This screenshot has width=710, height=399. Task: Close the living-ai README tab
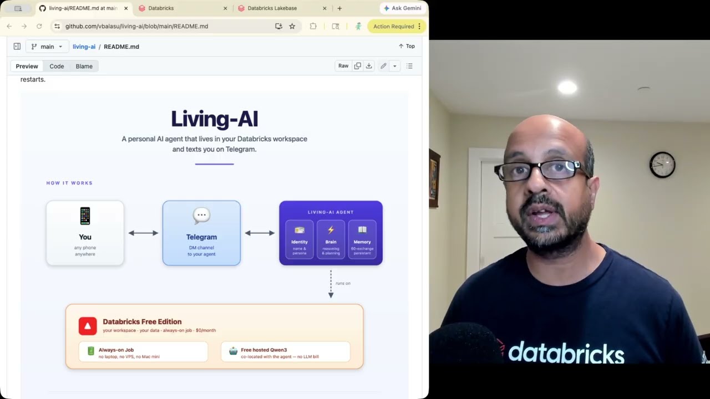126,8
